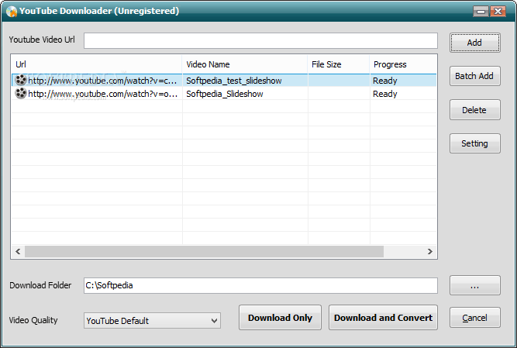Click the YouTube Downloader app icon in title bar
517x348 pixels.
click(x=11, y=11)
